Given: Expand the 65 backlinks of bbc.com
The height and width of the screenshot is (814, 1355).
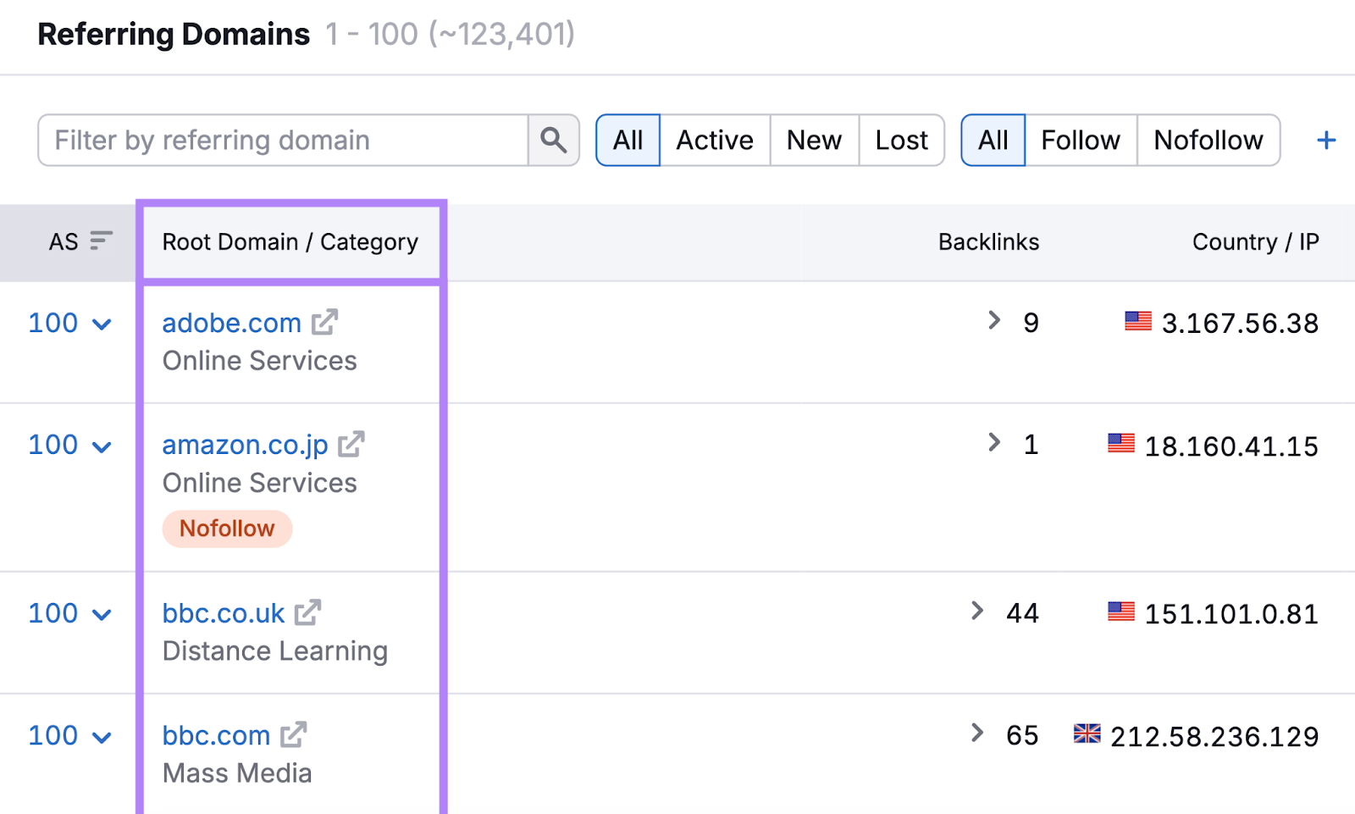Looking at the screenshot, I should point(977,733).
